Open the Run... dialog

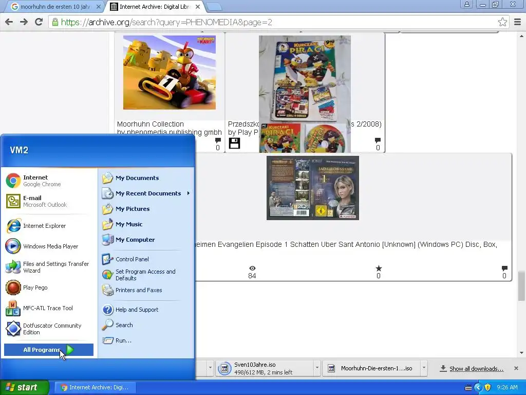tap(146, 340)
